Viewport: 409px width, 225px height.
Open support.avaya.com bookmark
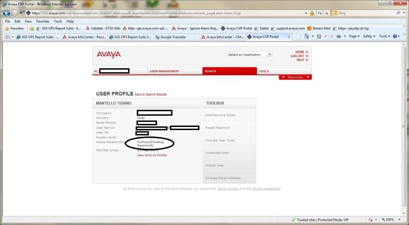point(288,28)
